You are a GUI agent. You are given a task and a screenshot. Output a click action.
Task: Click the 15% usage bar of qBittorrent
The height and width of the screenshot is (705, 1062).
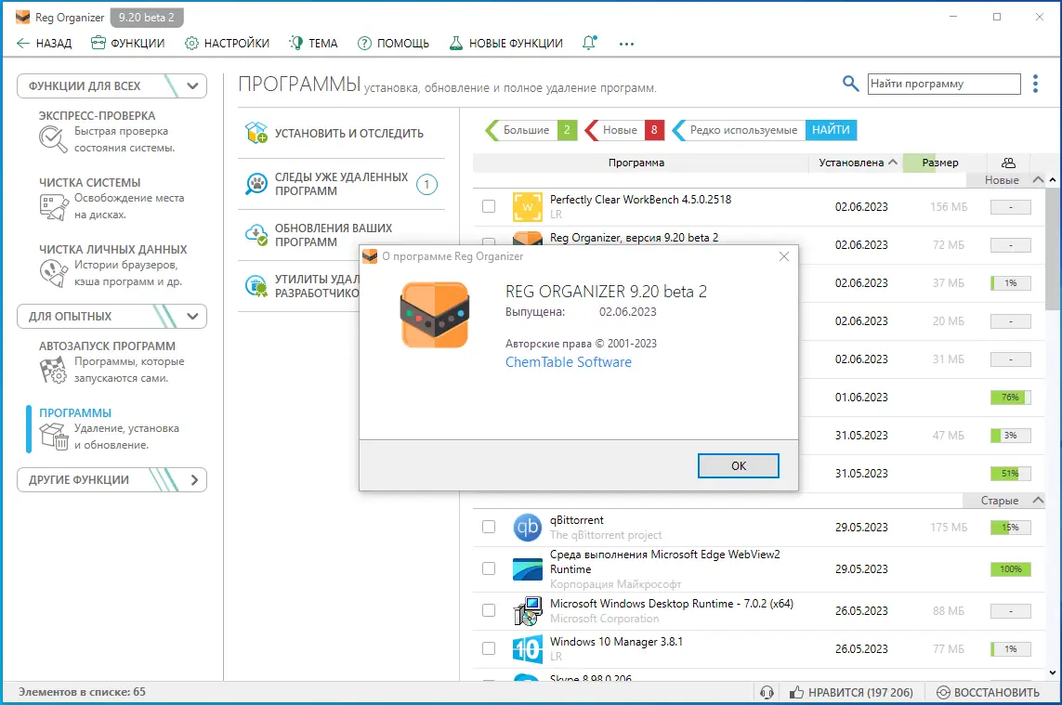pyautogui.click(x=1011, y=527)
